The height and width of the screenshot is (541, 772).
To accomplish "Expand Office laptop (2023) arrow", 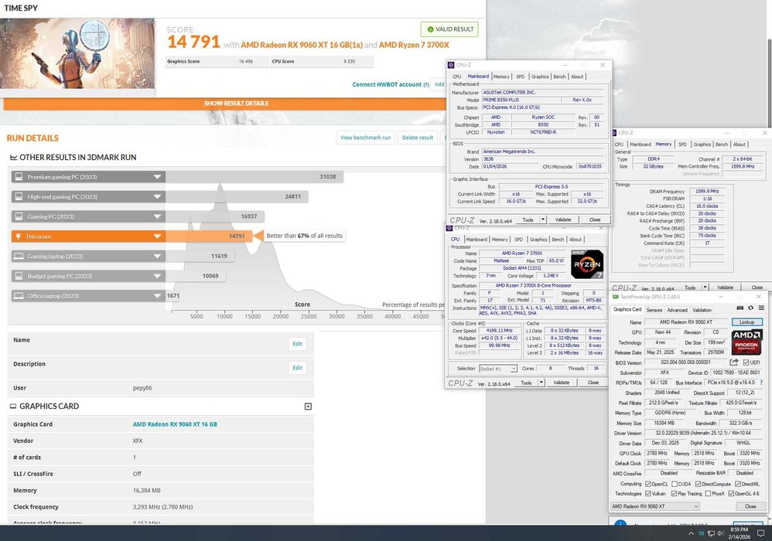I will point(157,296).
